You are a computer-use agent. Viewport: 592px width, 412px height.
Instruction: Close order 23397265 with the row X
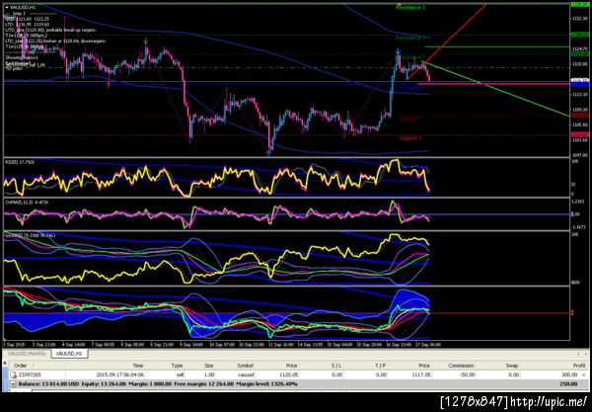pos(584,375)
